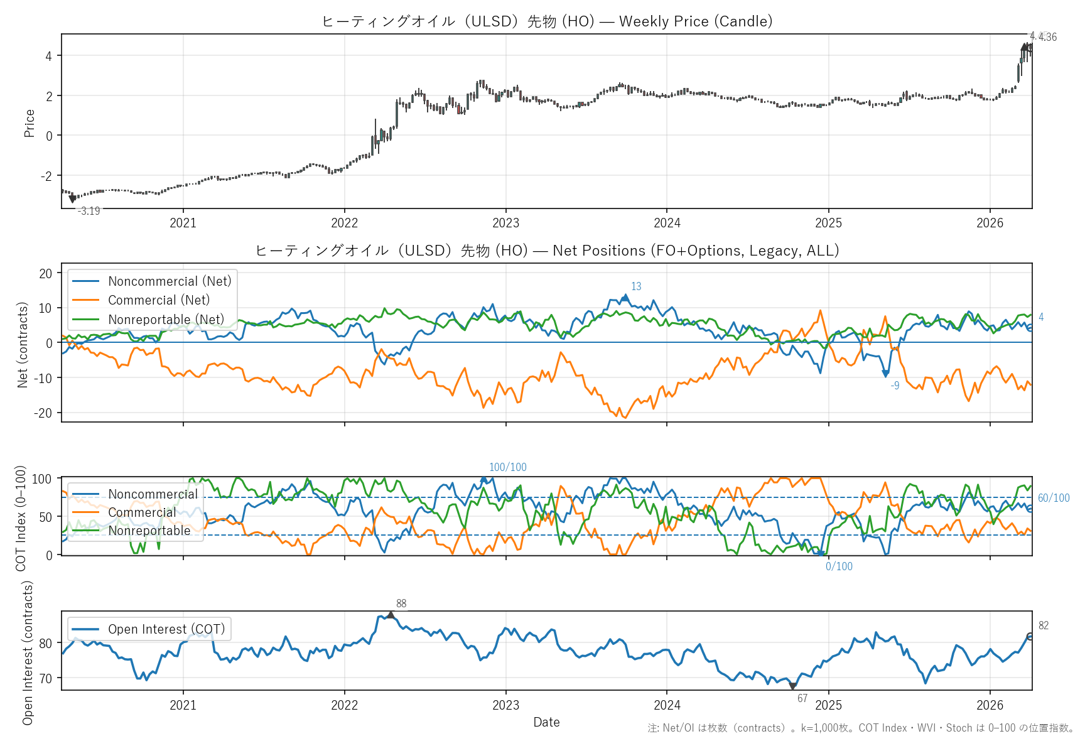Click the Date x-axis label
Screen dimensions: 1085x741
(546, 722)
